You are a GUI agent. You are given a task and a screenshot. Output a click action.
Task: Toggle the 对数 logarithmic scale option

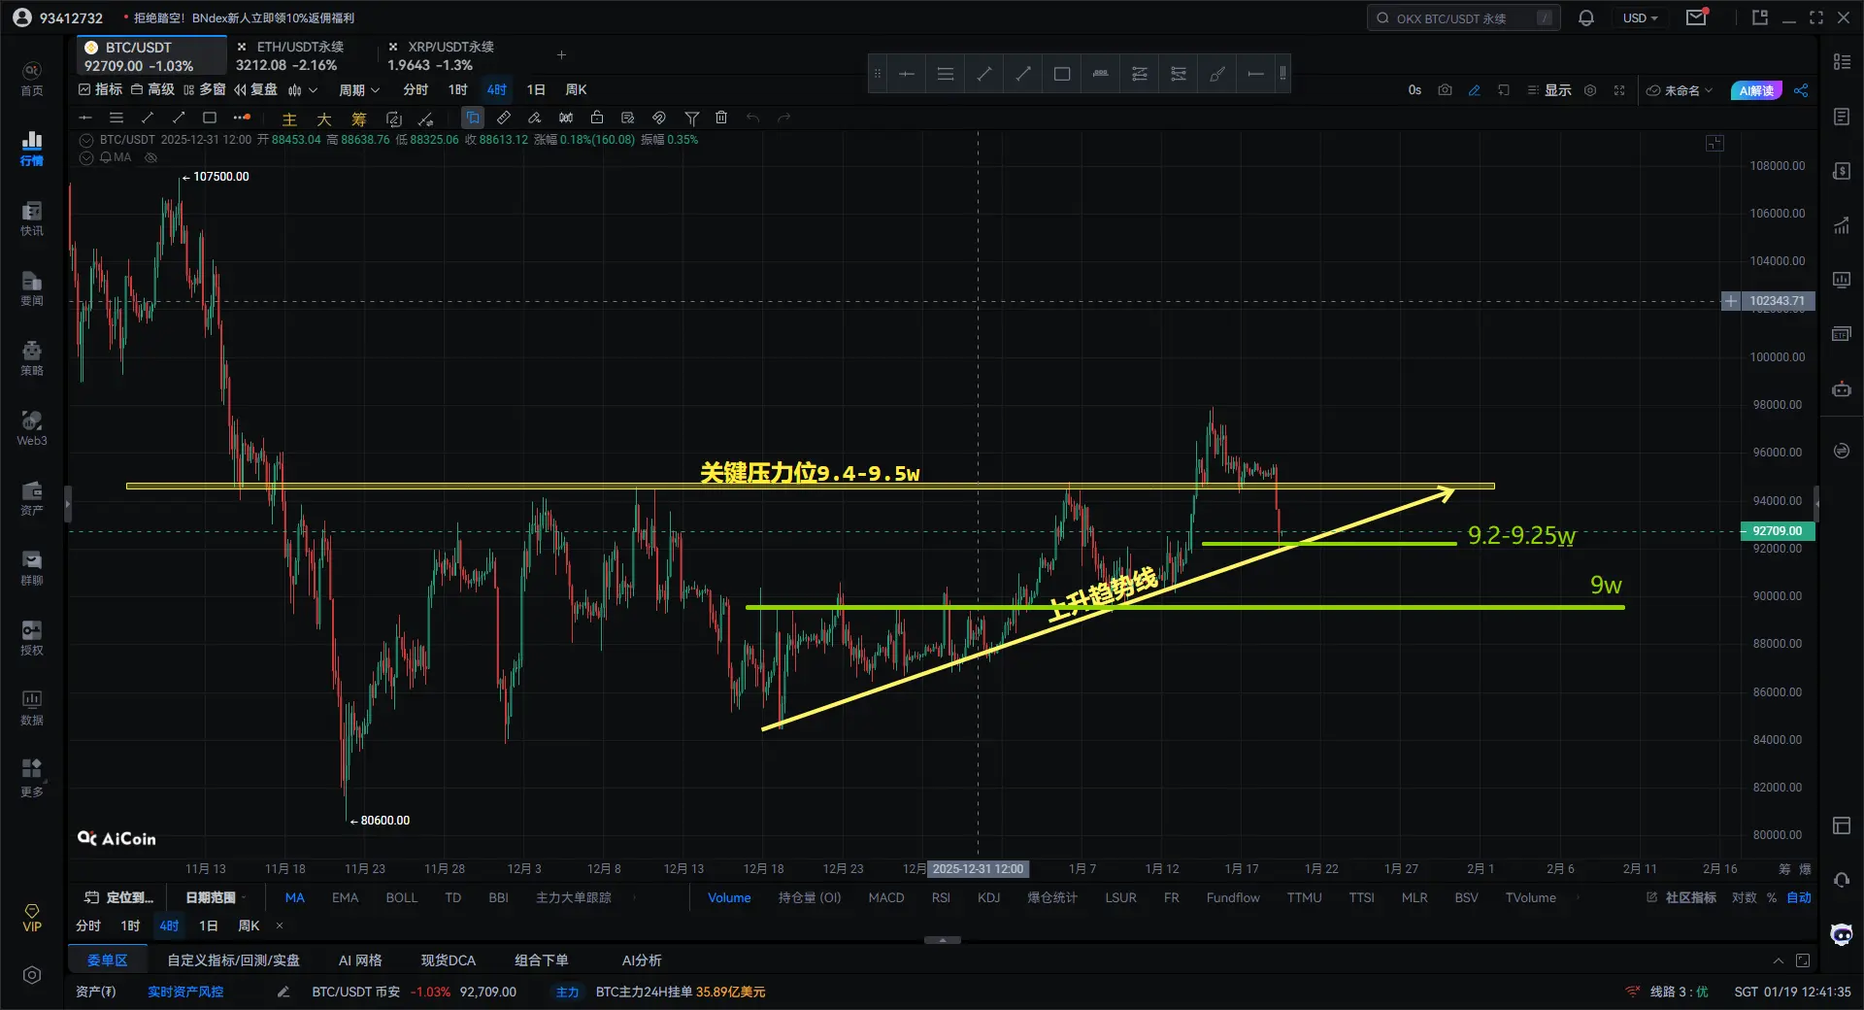point(1745,897)
